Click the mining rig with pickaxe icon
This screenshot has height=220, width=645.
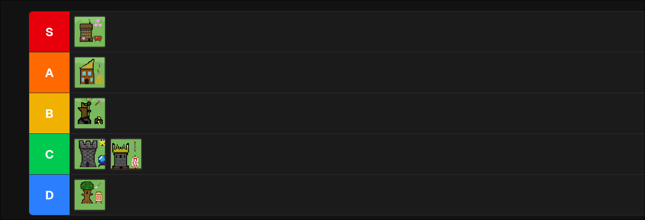coord(90,113)
